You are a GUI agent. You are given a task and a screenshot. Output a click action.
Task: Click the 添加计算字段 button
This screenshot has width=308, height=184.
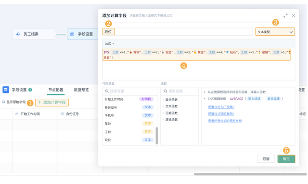[52, 102]
